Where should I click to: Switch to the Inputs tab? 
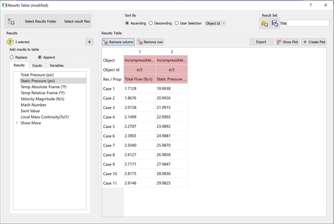37,65
